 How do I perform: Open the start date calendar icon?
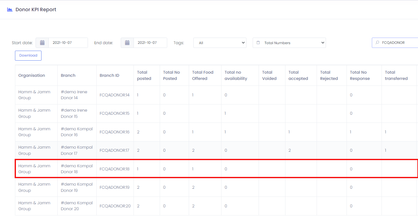click(x=42, y=43)
